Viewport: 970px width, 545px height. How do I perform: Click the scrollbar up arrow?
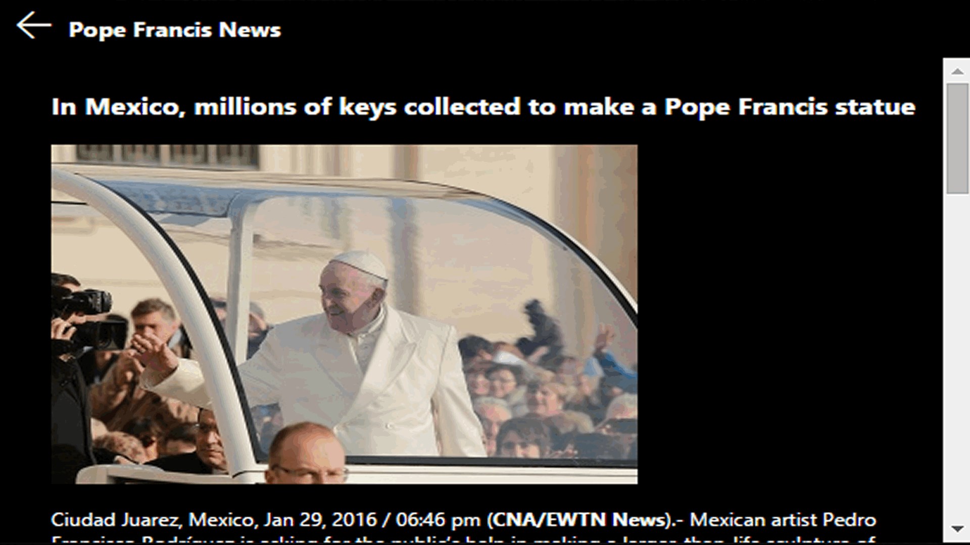point(957,71)
